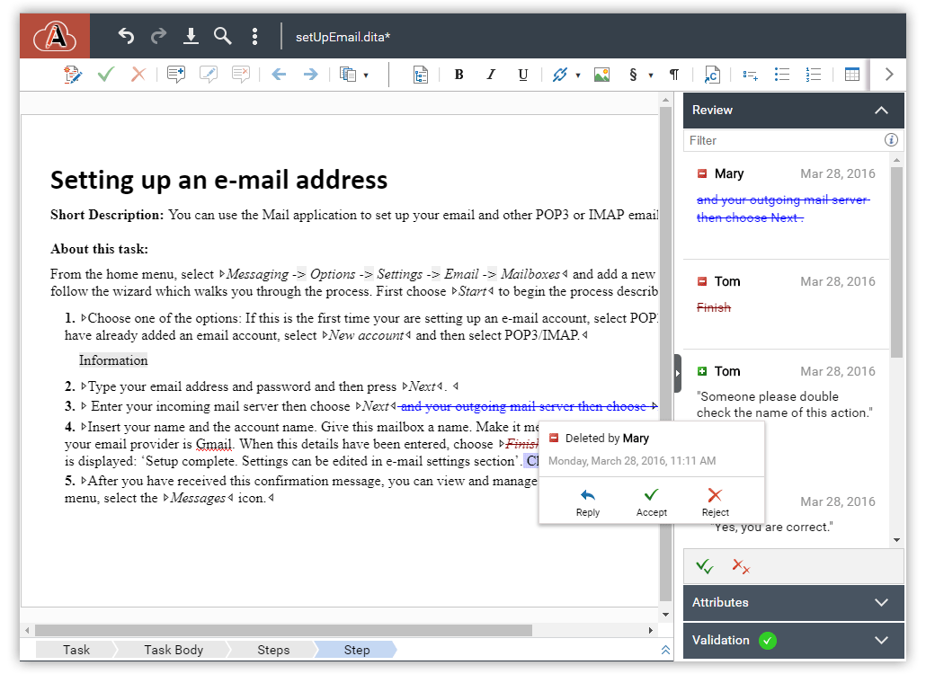The image size is (926, 674).
Task: Select Steps in the breadcrumb bar
Action: point(273,650)
